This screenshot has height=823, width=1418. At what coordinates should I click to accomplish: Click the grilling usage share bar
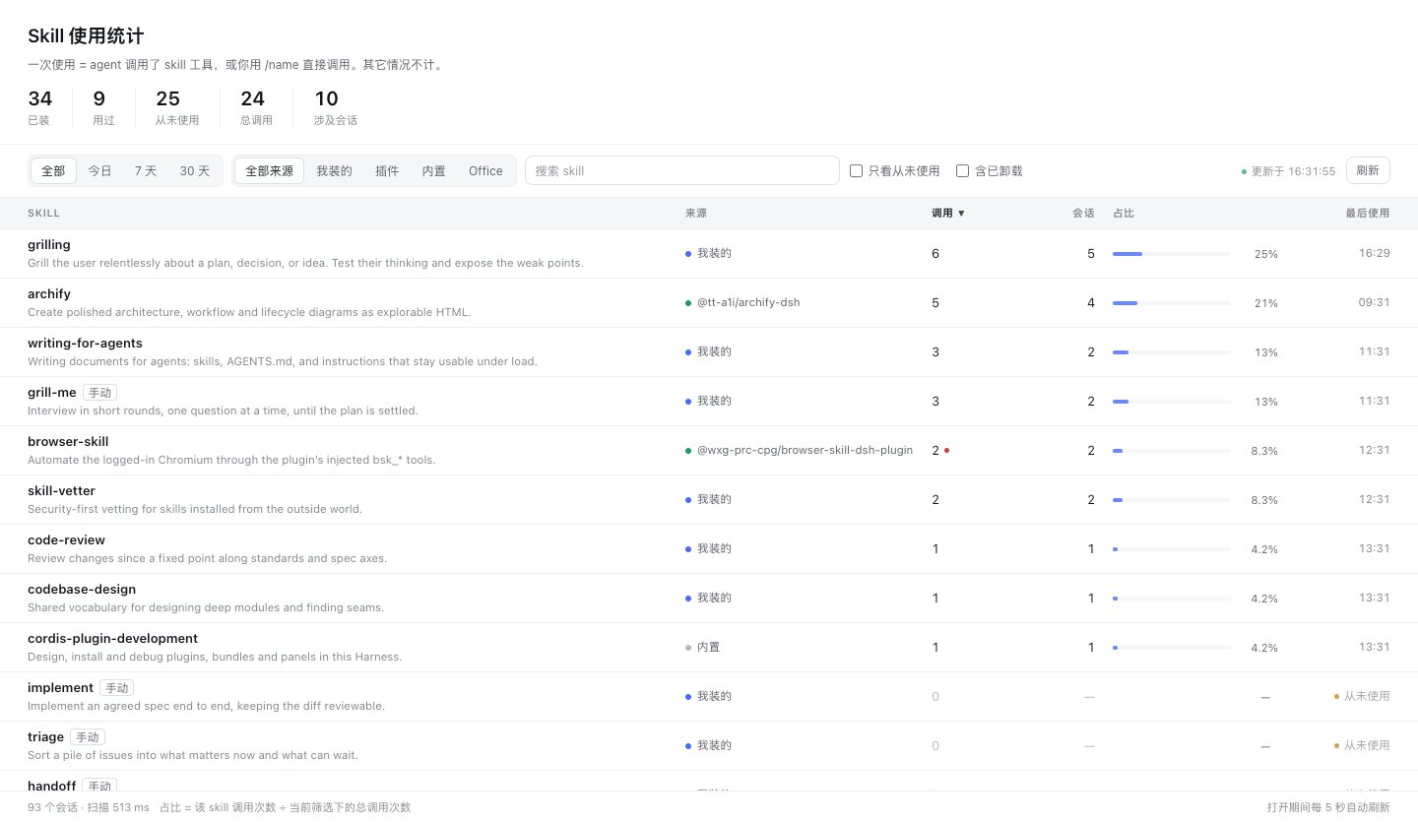(x=1172, y=254)
